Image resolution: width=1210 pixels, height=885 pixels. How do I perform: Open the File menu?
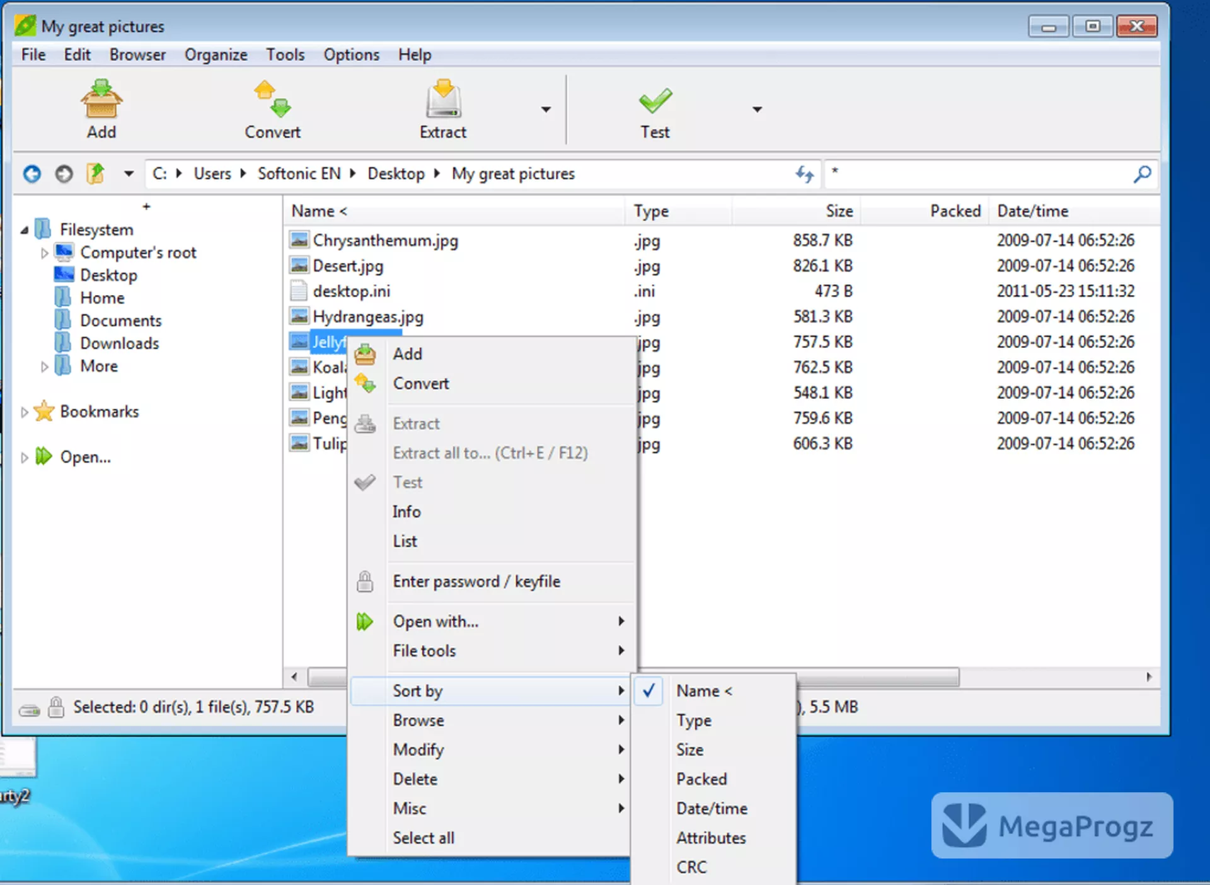pos(33,55)
